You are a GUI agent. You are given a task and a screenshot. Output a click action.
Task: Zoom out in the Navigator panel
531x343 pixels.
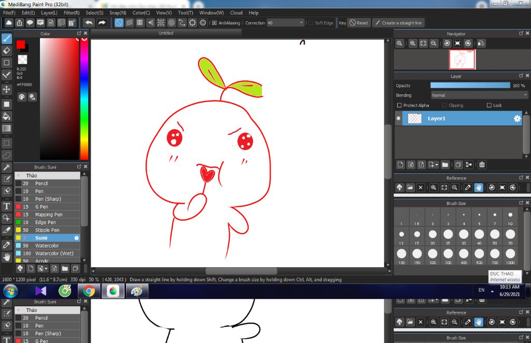434,44
